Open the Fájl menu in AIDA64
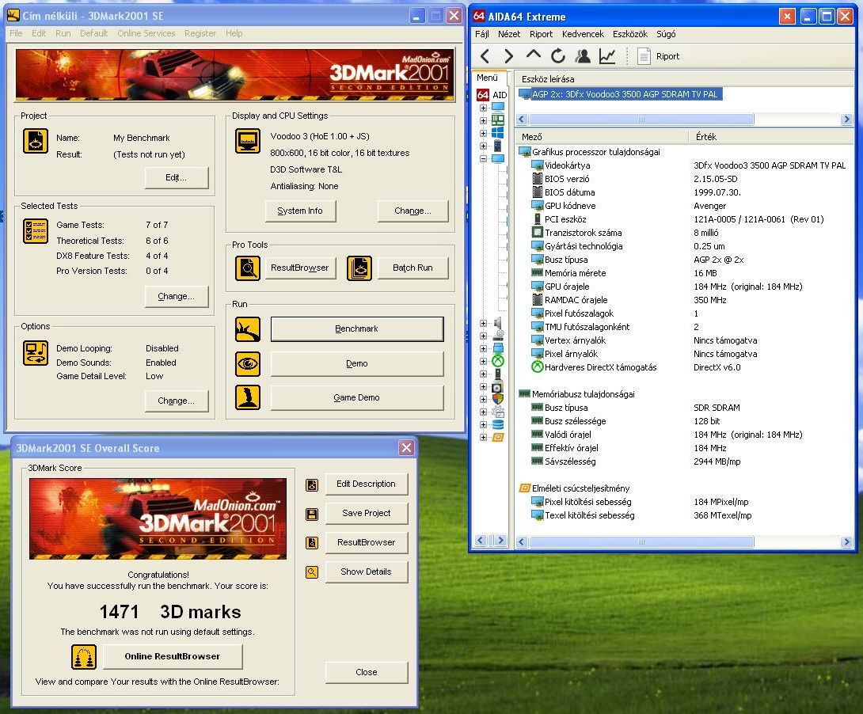The image size is (863, 714). point(482,34)
